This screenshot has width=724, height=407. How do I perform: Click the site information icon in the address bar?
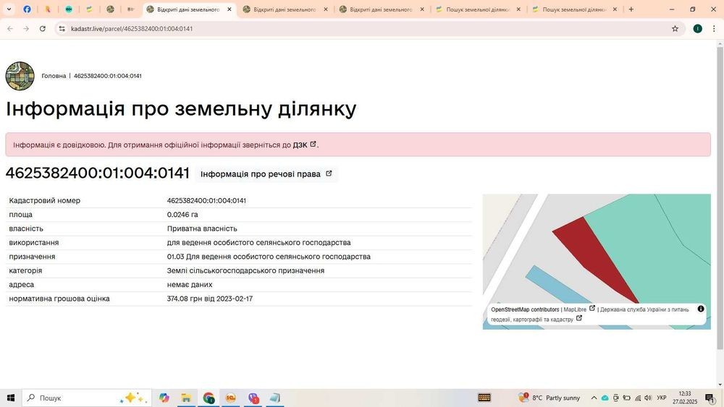click(62, 29)
